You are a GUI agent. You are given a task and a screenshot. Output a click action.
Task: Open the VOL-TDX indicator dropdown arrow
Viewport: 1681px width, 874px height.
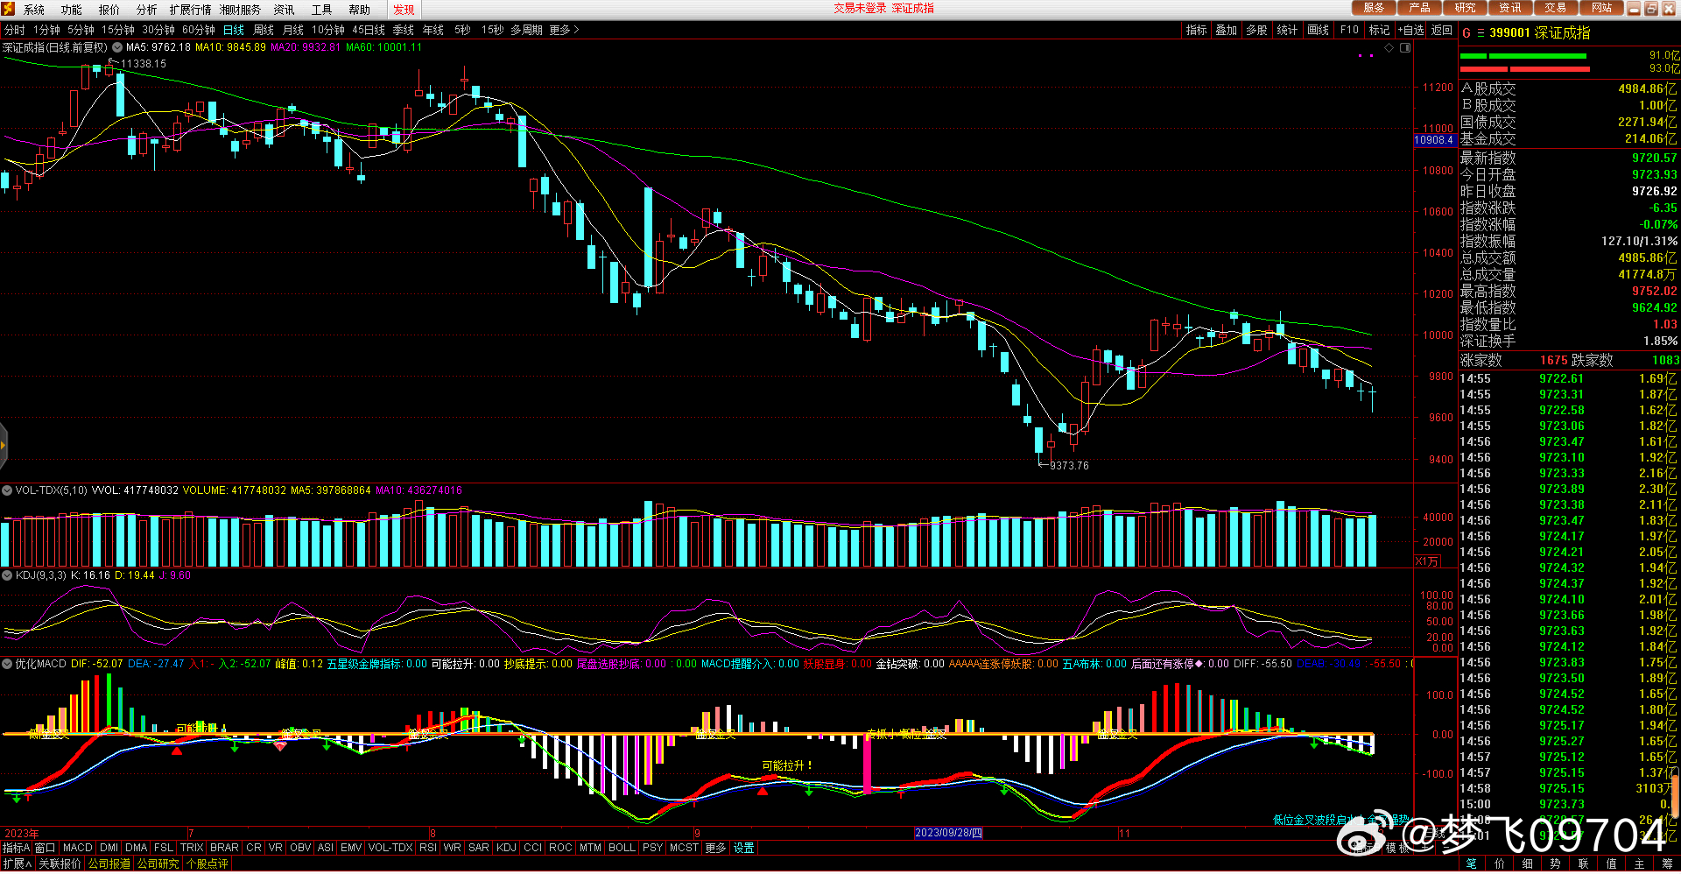7,490
